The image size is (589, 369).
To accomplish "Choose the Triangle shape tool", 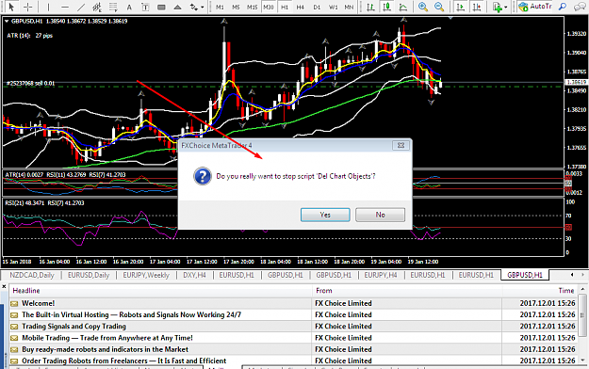I will coord(178,7).
